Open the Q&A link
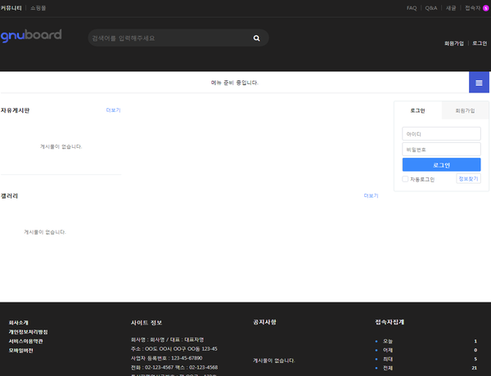491x376 pixels. click(x=431, y=8)
